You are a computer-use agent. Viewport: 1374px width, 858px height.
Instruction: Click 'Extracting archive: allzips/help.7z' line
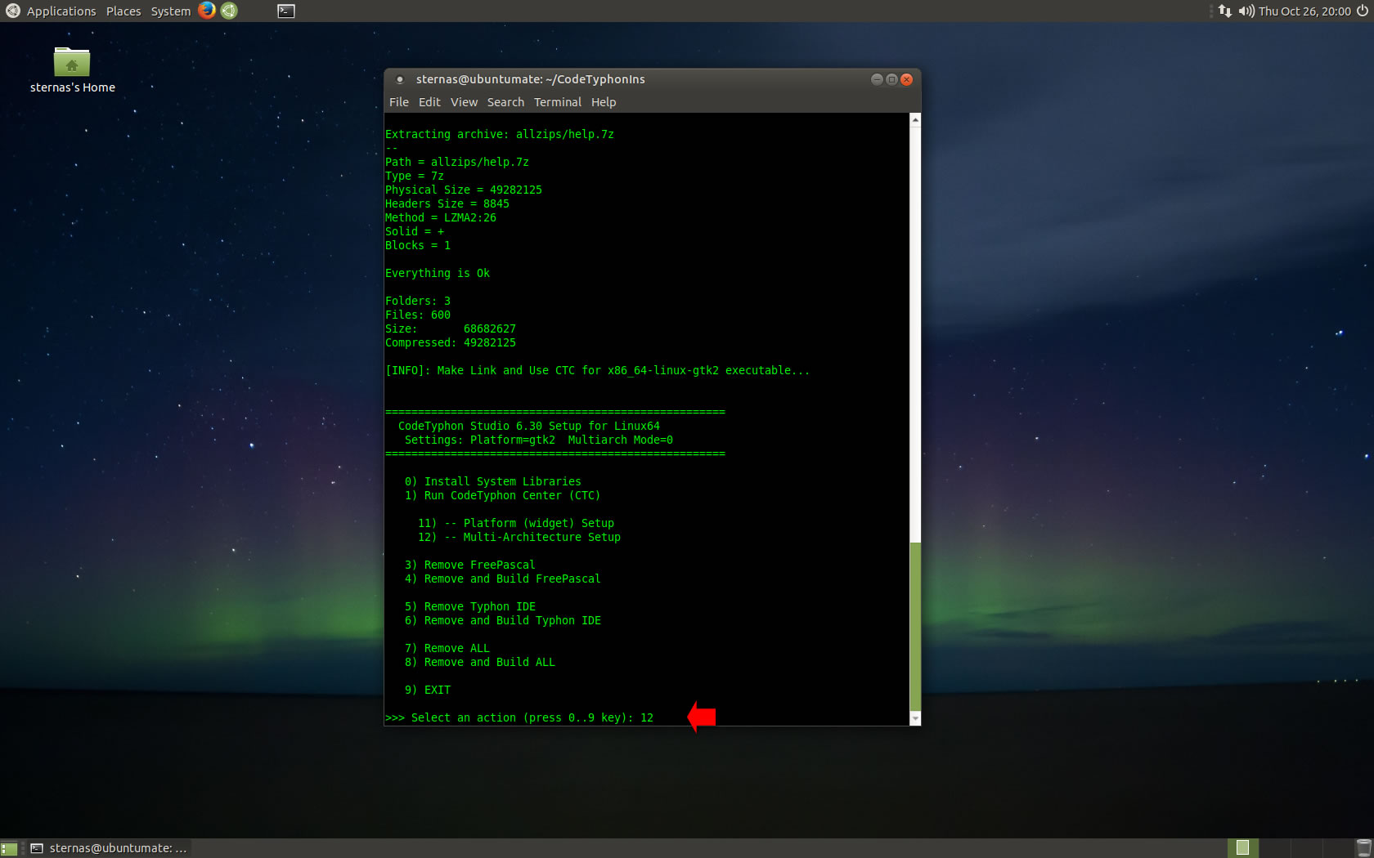[500, 135]
